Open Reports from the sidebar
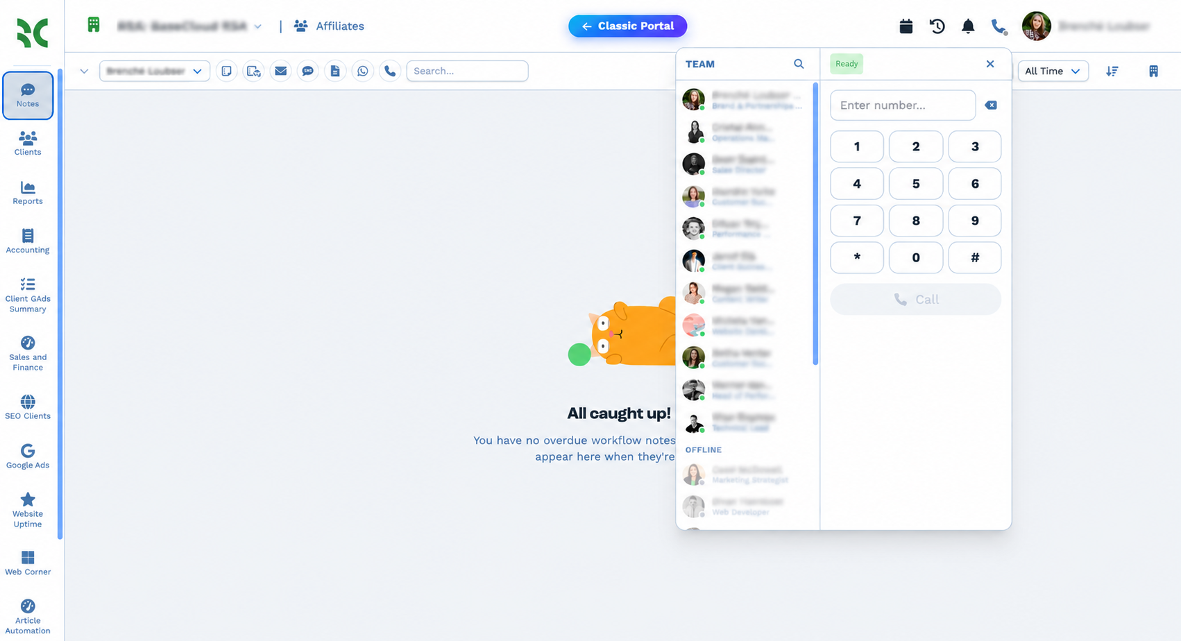The image size is (1181, 641). [28, 192]
